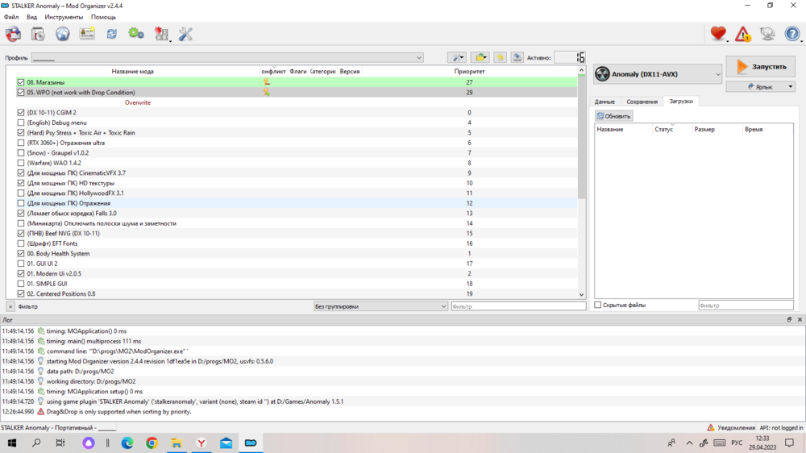Screen dimensions: 806x453
Task: Open File Explorer from the taskbar
Action: tap(177, 443)
